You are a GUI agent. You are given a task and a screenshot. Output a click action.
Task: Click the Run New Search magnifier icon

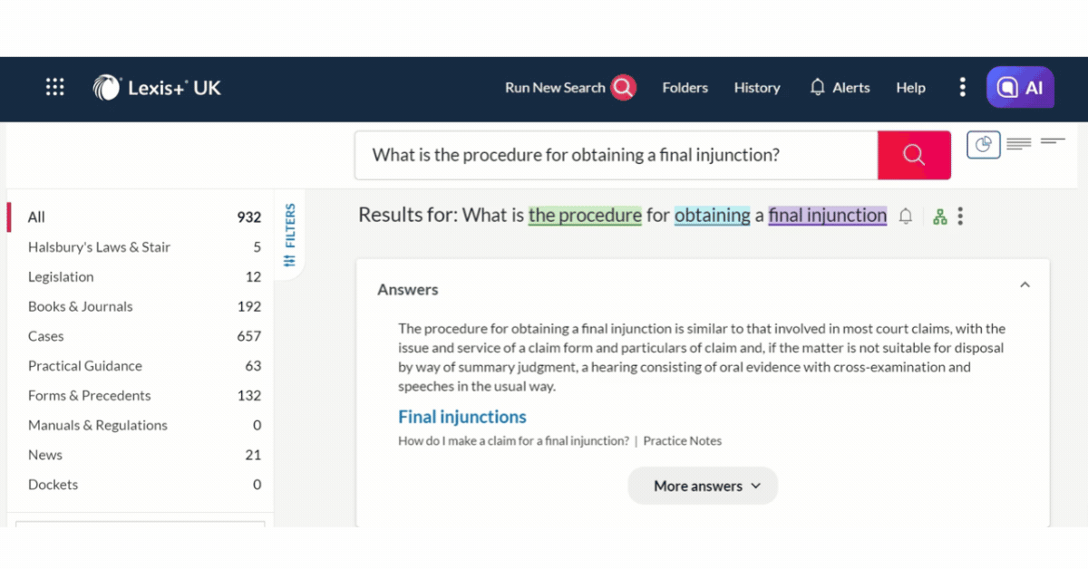[x=623, y=88]
